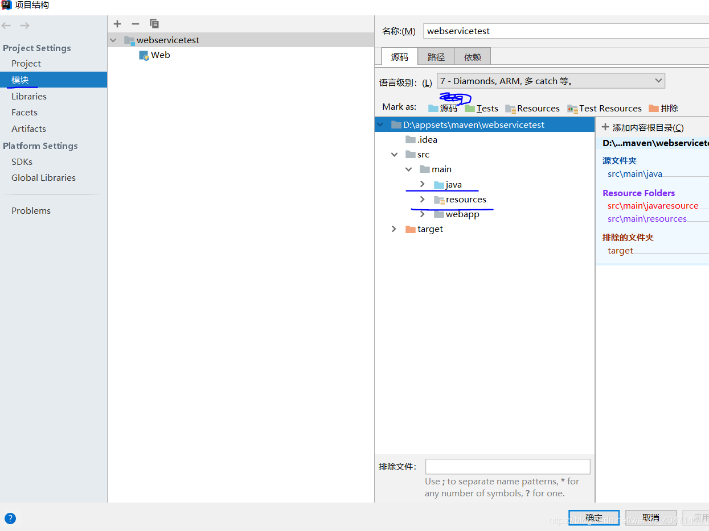Add a new module with plus icon
Screen dimensions: 709x531
point(117,24)
